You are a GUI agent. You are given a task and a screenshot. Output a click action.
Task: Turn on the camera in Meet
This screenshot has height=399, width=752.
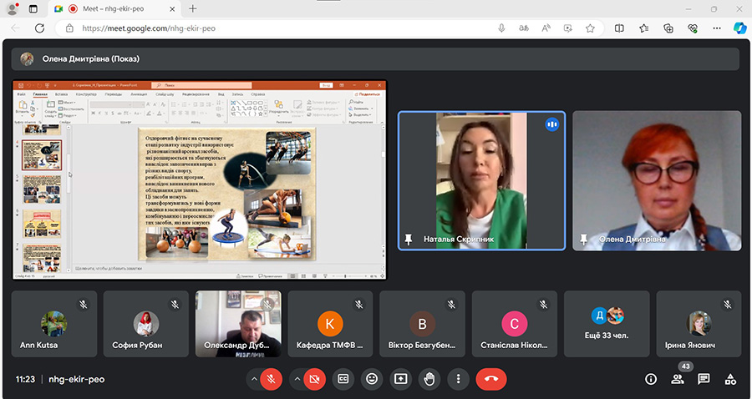coord(314,379)
